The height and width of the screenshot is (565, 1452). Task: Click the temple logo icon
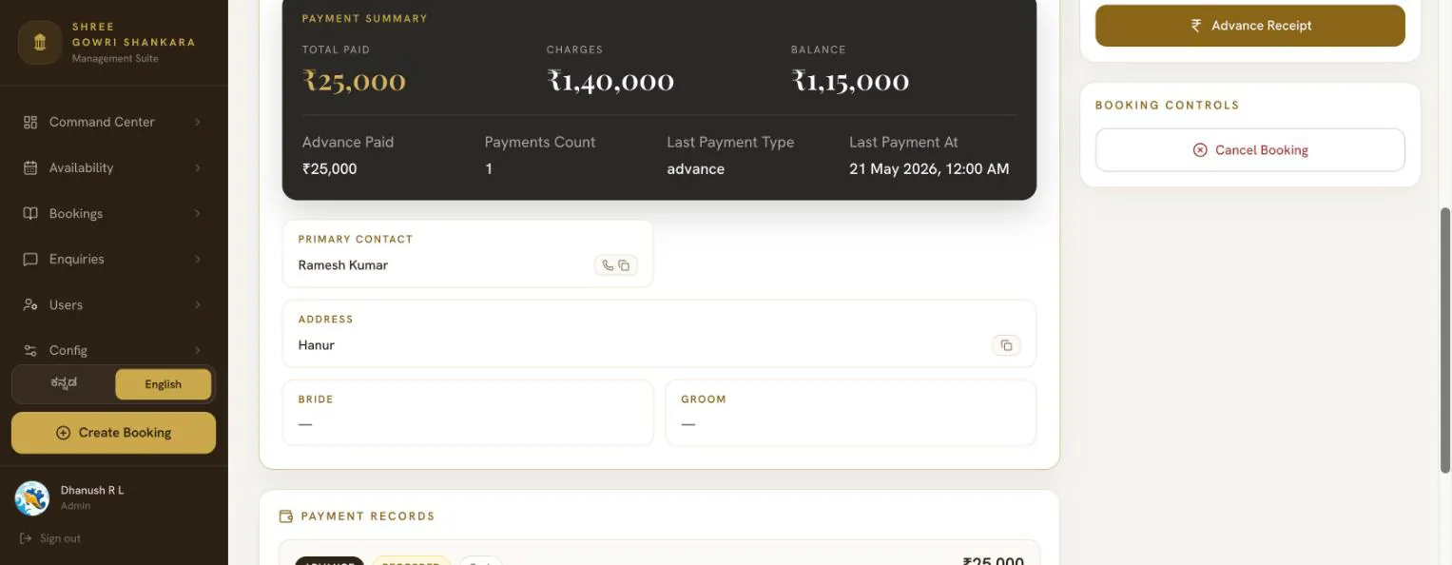[x=40, y=42]
